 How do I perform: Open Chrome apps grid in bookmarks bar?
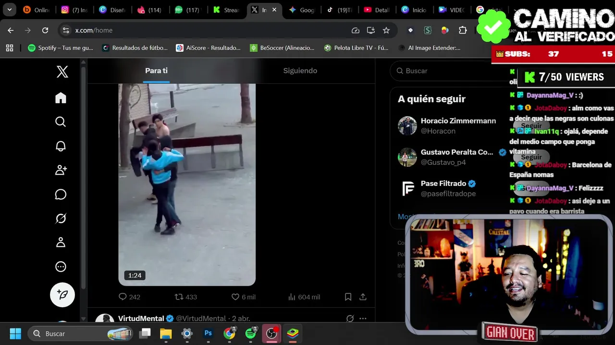[x=10, y=48]
